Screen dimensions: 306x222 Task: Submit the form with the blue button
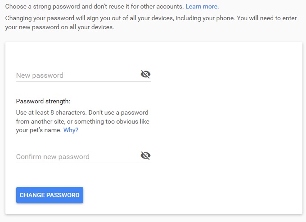coord(49,195)
